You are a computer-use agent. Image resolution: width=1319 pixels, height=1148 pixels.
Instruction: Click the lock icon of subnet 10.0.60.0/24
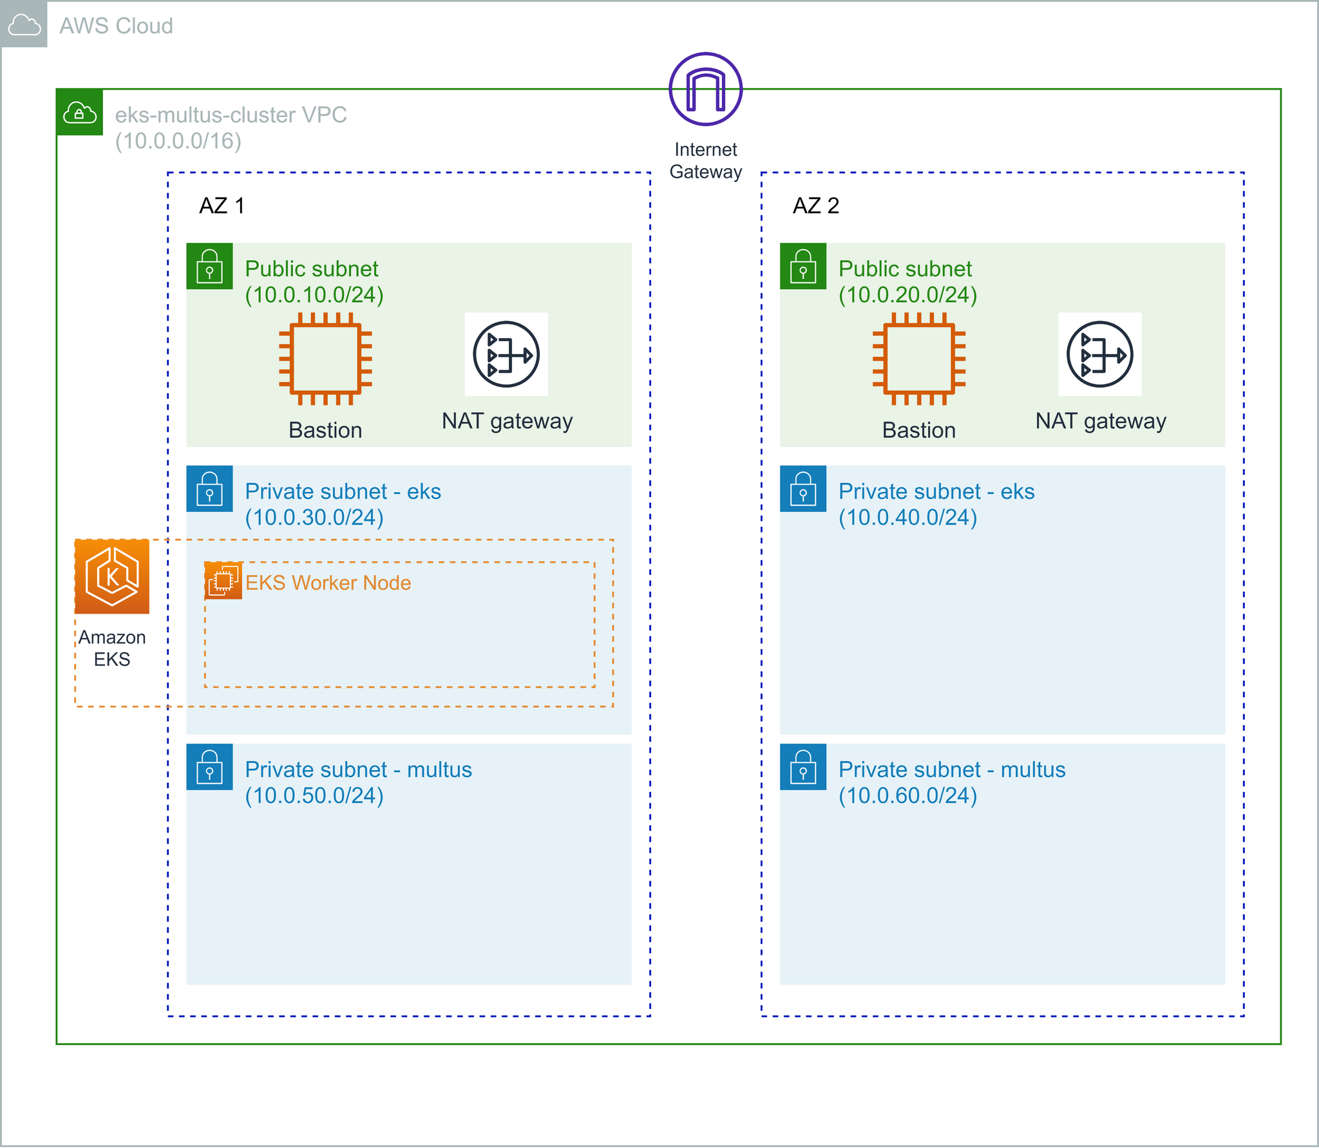tap(803, 767)
